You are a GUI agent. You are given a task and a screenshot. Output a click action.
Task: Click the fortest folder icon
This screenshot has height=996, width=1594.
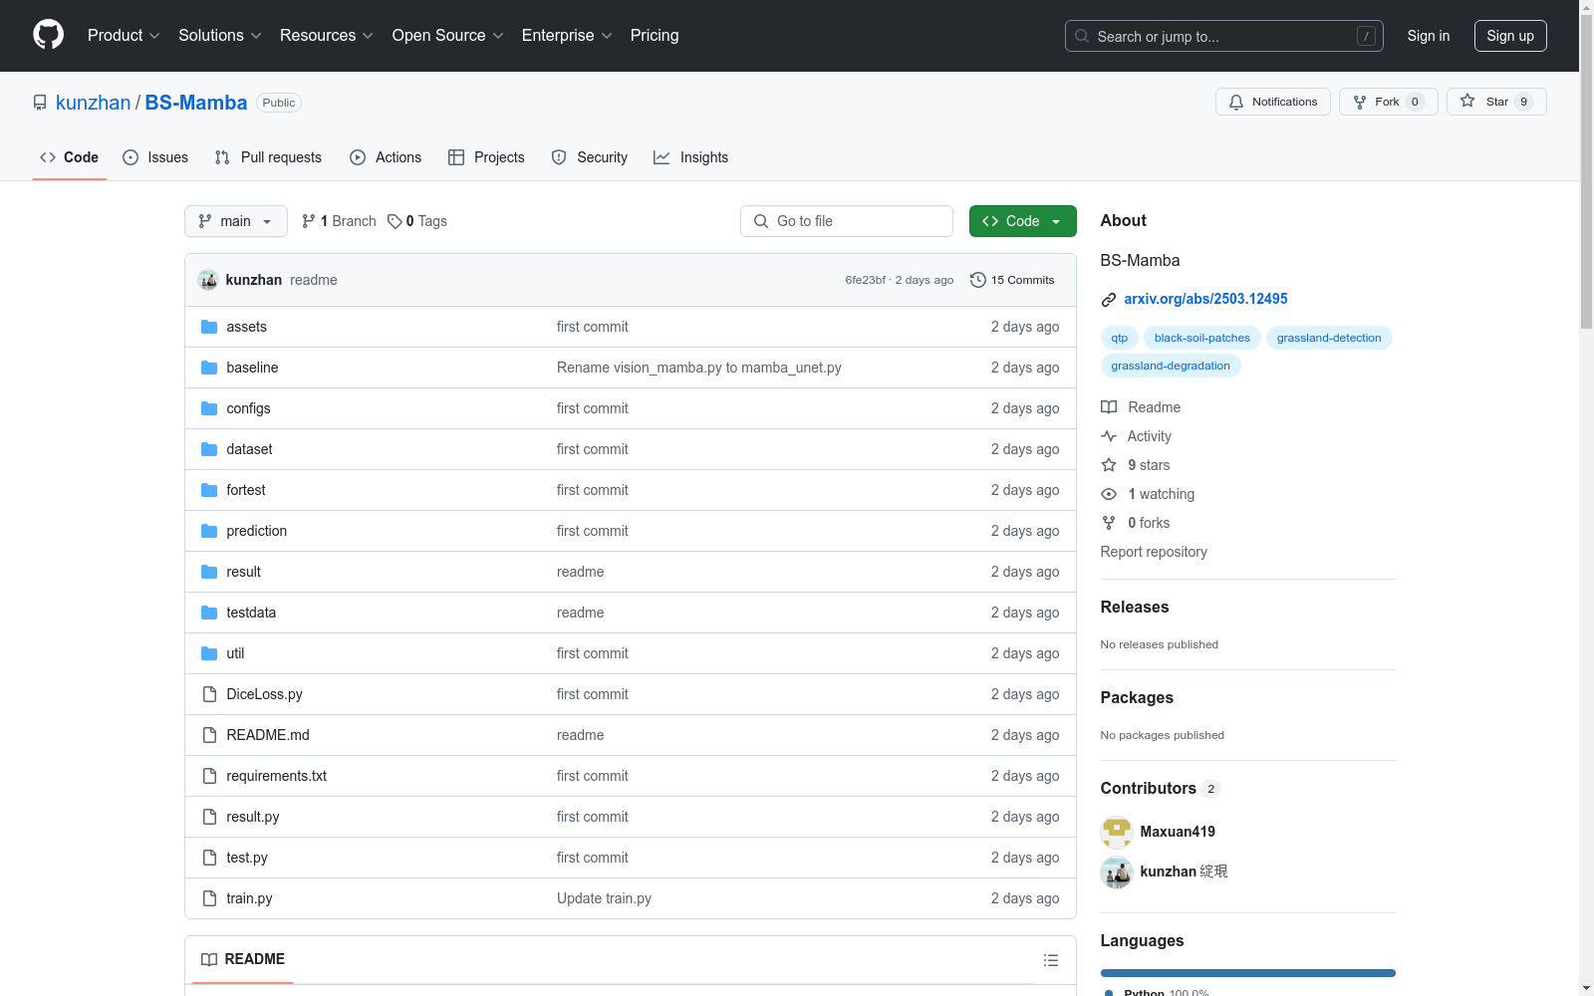click(209, 490)
